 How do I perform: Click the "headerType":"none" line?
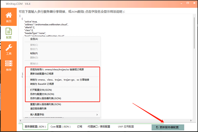35,33
